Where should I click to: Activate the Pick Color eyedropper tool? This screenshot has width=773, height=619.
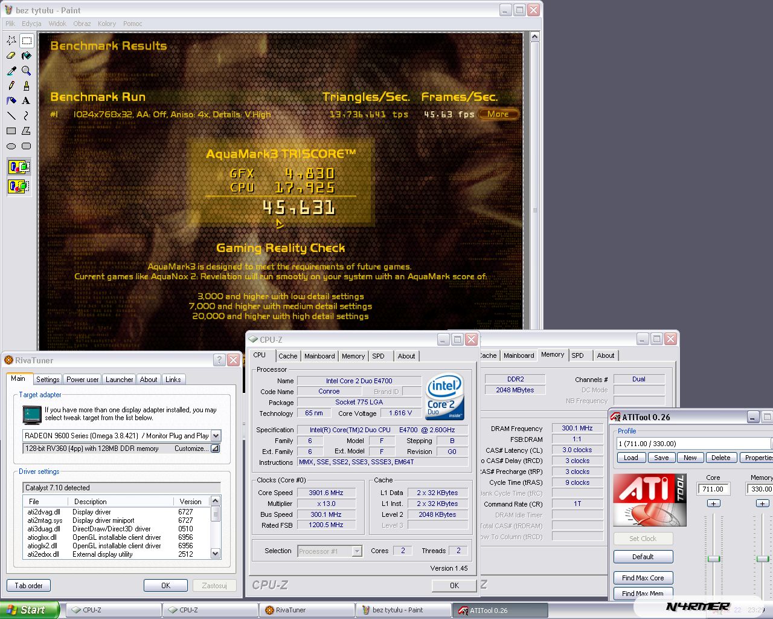tap(11, 71)
